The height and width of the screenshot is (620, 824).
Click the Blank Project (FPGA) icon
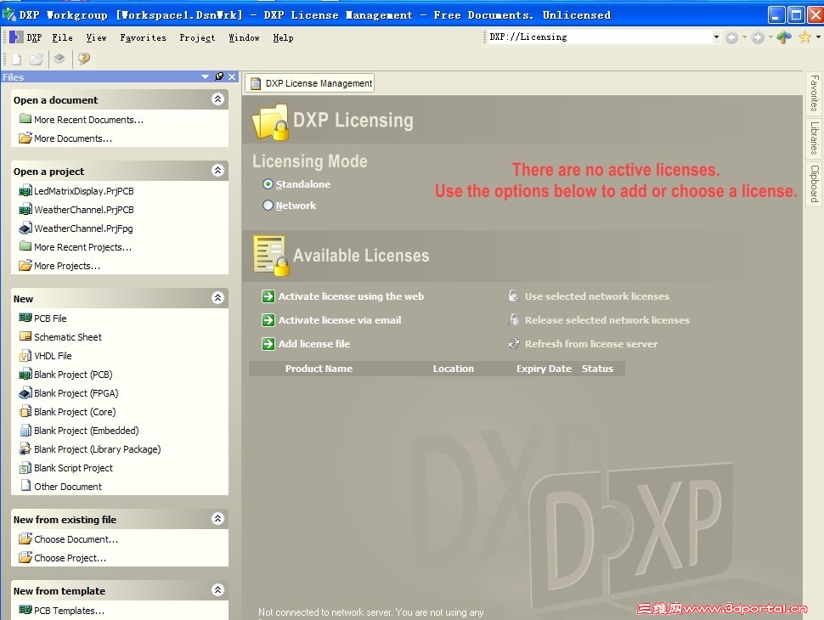pyautogui.click(x=25, y=393)
